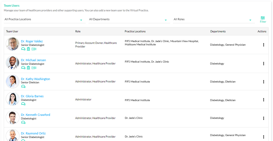Screen dimensions: 273x141
Task: Click Dr. Gloria Barnes's chat bubbles icon
Action: 23,104
